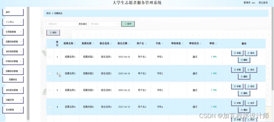Image resolution: width=274 pixels, height=122 pixels.
Task: Click the 审核 icon link in row 4
Action: (x=214, y=107)
